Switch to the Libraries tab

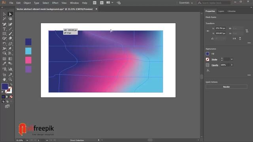[232, 11]
